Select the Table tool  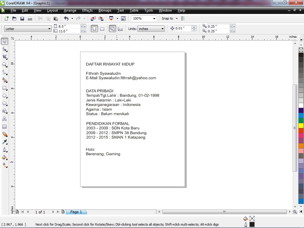point(4,126)
